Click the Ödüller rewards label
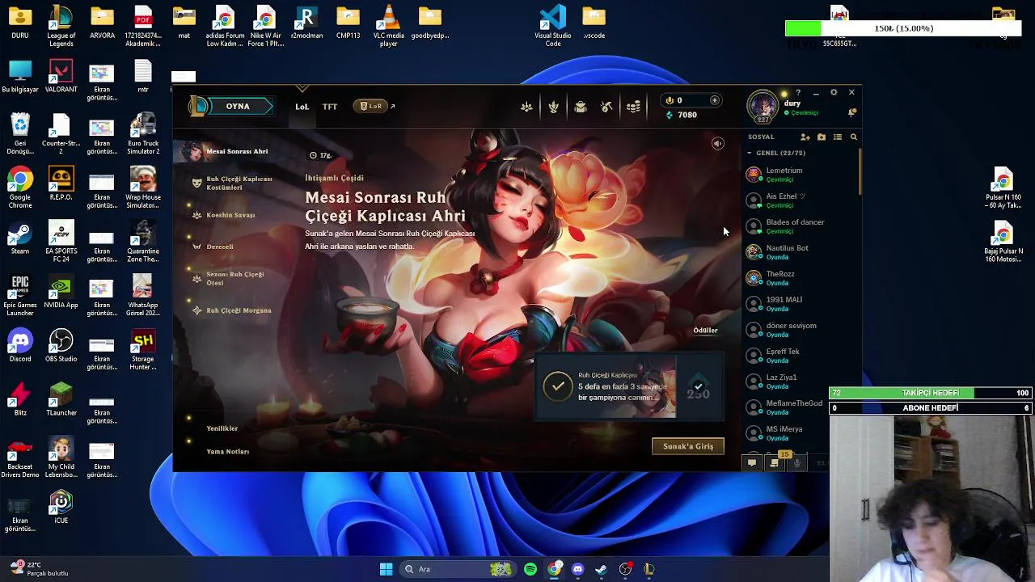Screen dimensions: 1035x582 click(705, 331)
